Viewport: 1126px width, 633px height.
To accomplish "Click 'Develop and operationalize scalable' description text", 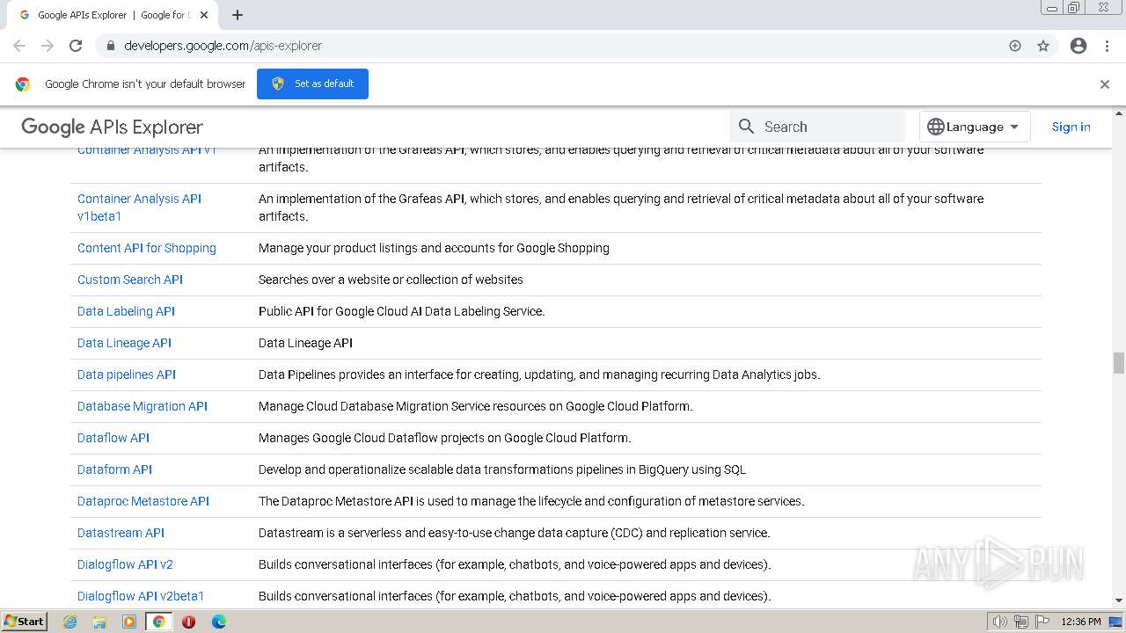I will [x=502, y=469].
